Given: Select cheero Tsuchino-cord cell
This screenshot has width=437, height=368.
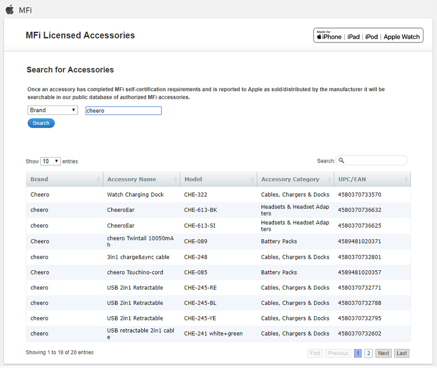Looking at the screenshot, I should [135, 272].
